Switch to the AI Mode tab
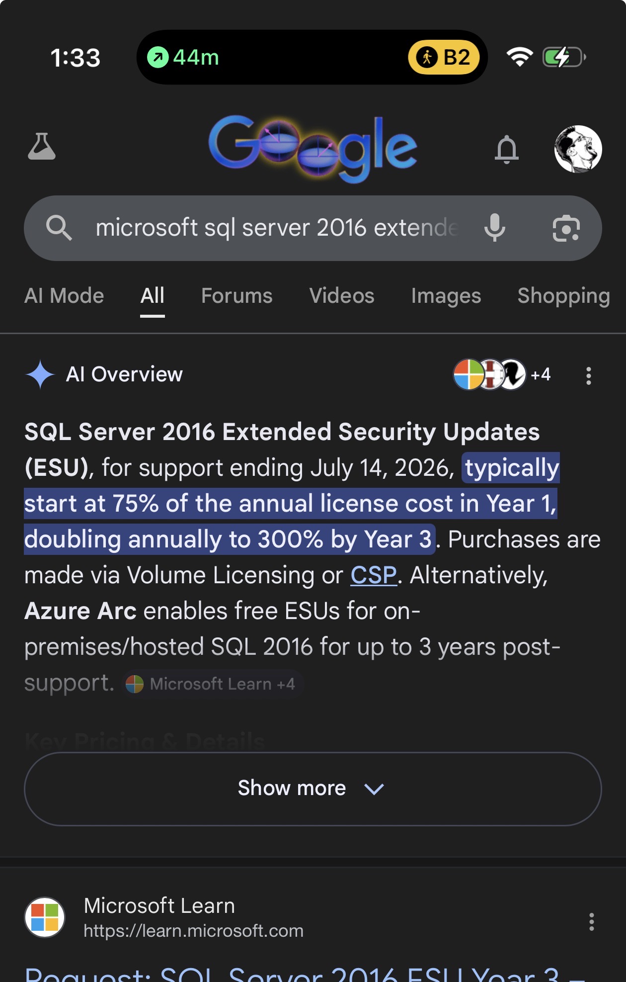 64,296
